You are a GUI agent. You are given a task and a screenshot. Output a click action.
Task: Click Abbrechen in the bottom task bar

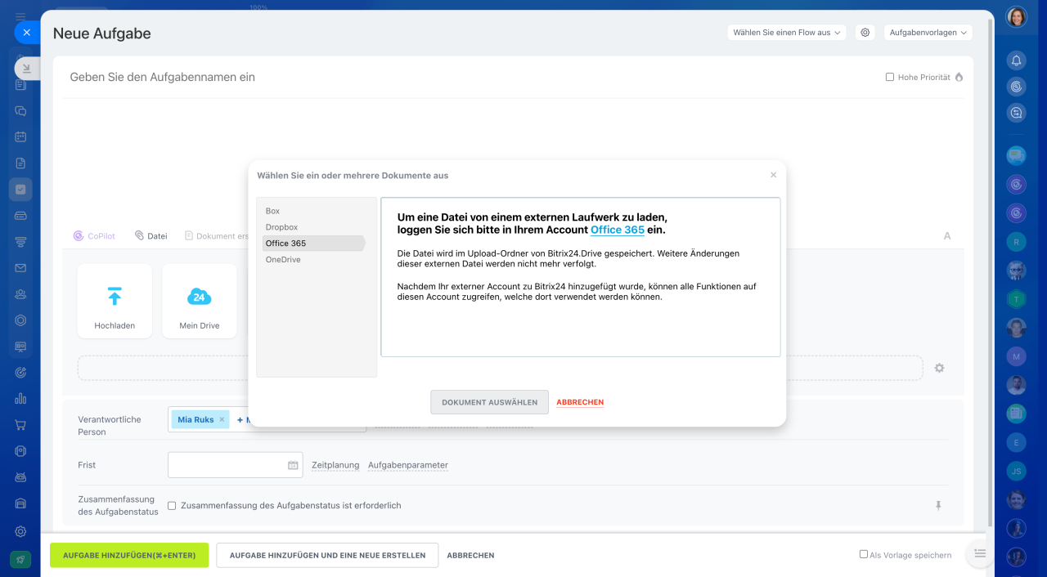coord(470,556)
